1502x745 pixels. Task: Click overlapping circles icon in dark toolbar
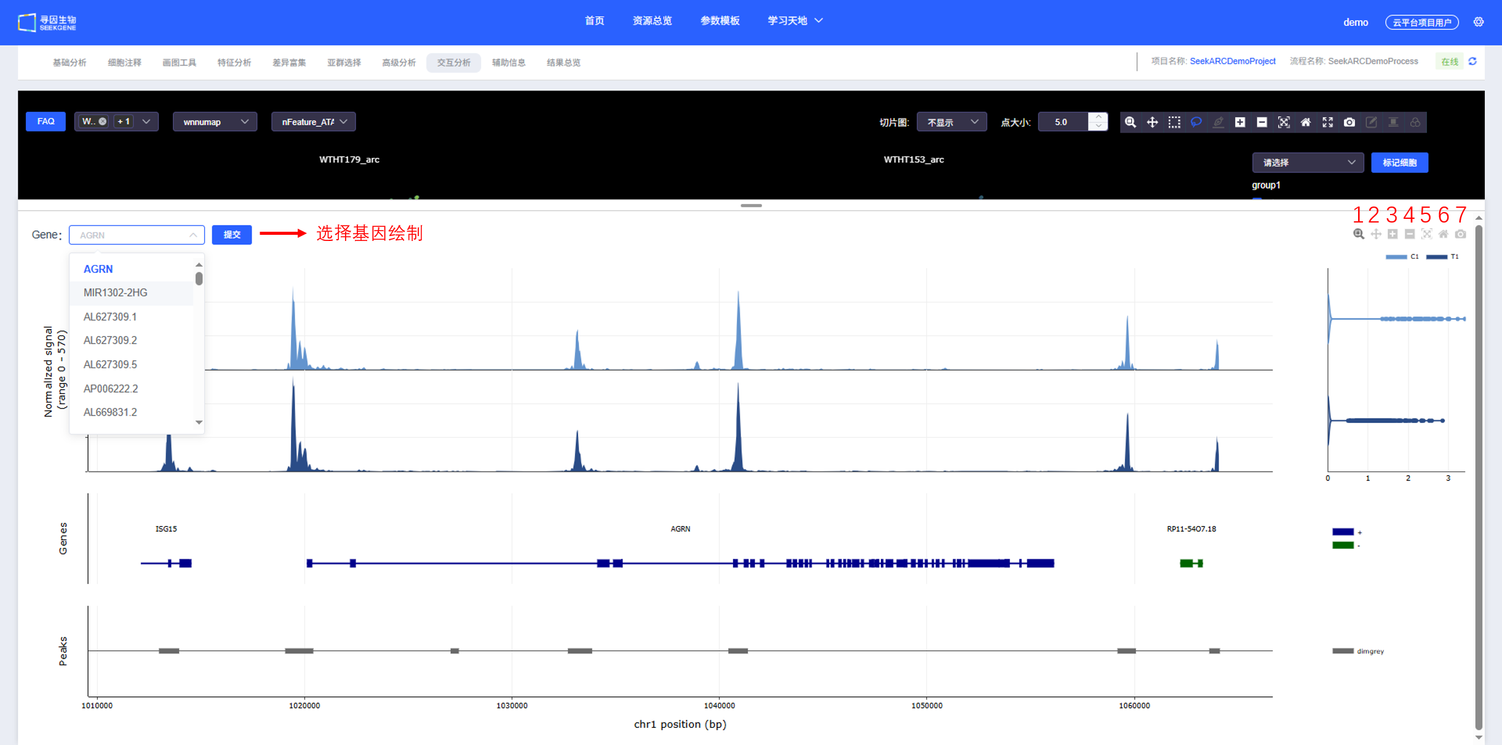1415,122
